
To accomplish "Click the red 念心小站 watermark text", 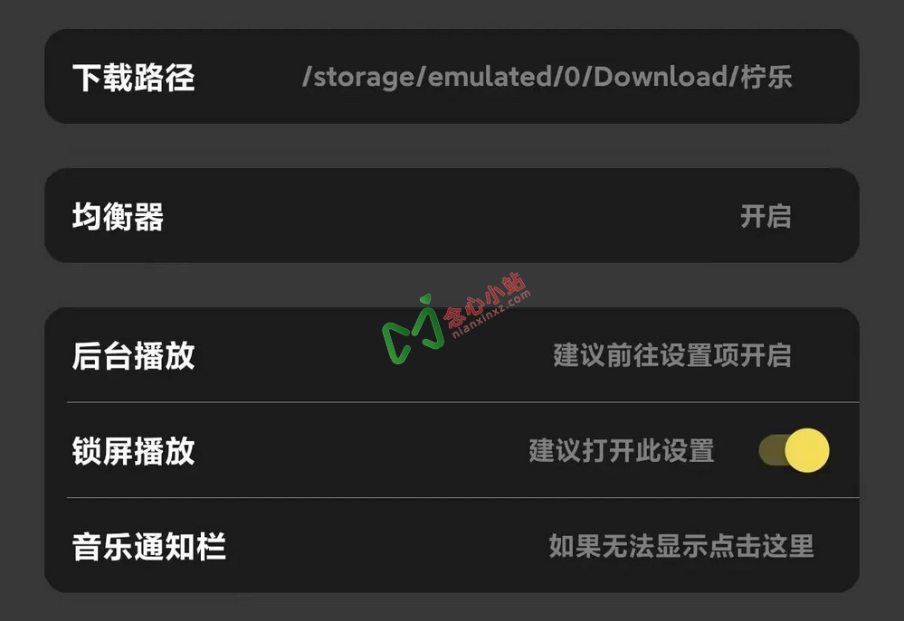I will (x=486, y=299).
